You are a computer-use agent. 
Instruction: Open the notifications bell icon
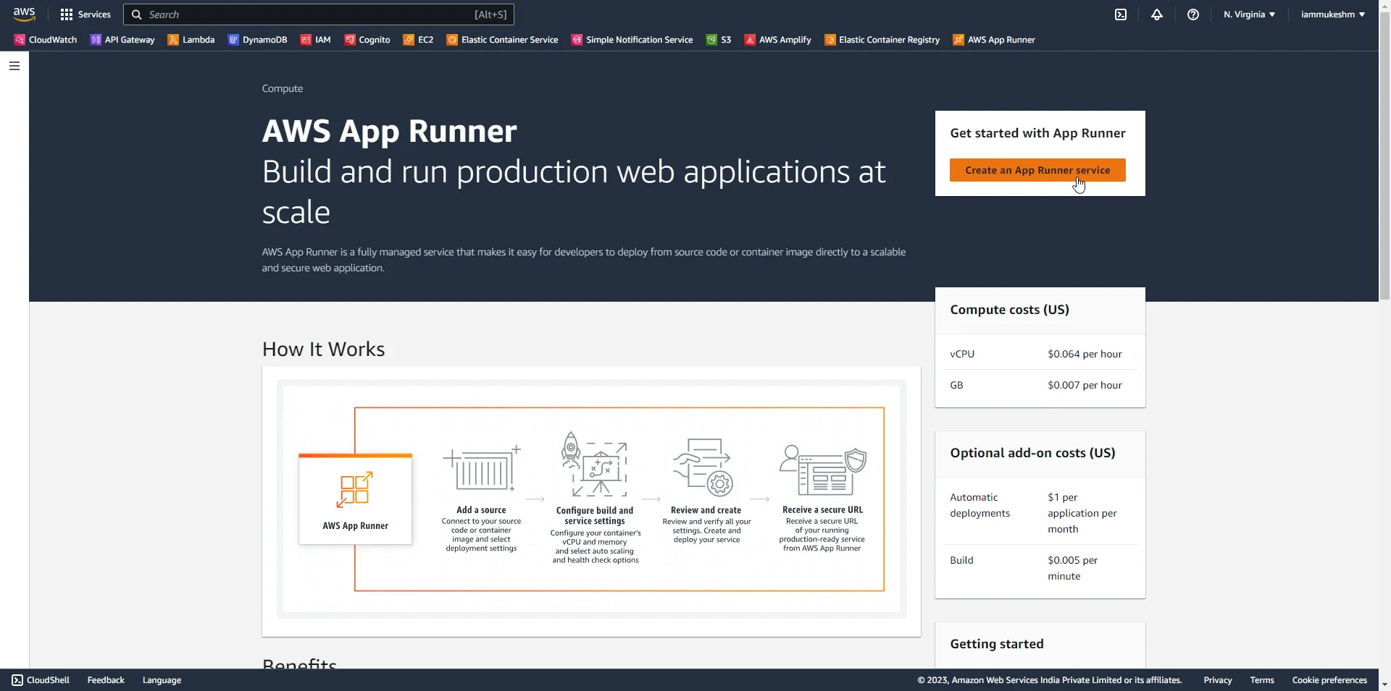pyautogui.click(x=1157, y=14)
